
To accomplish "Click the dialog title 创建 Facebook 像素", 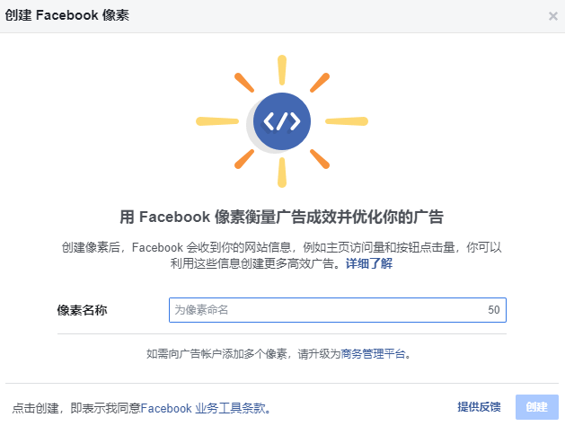I will [x=67, y=15].
